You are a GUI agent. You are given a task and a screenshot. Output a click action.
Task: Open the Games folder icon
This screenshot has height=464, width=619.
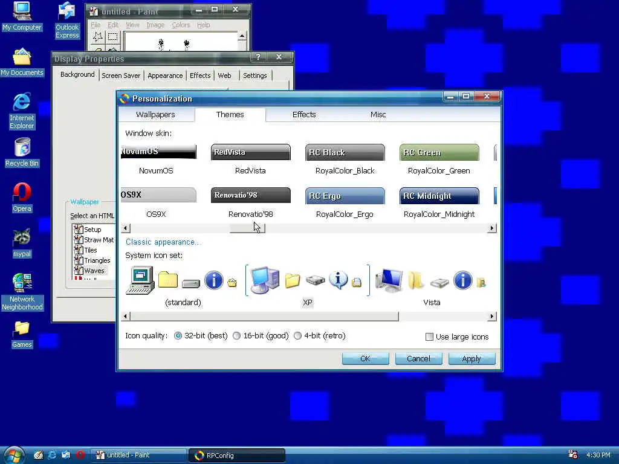pos(22,335)
